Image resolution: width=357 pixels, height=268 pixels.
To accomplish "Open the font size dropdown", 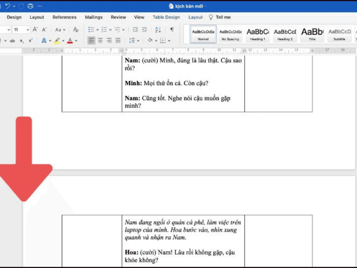I will pyautogui.click(x=27, y=30).
